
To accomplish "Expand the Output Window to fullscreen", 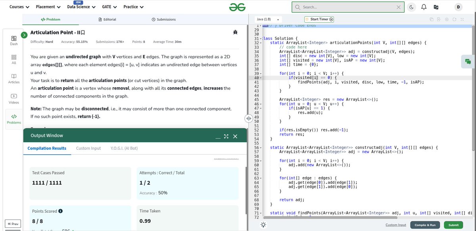I will 226,136.
